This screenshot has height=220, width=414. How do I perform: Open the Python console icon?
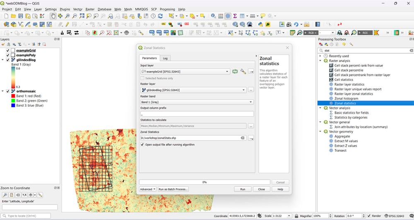pos(260,24)
